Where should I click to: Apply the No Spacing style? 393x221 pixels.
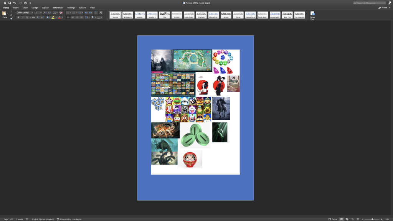(127, 15)
